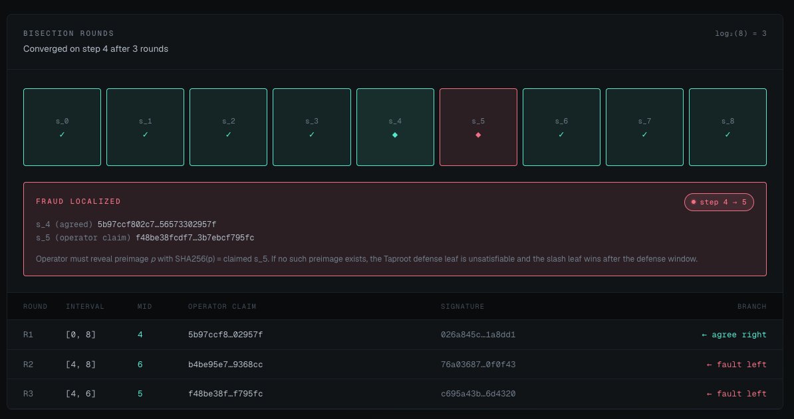This screenshot has width=794, height=419.
Task: Select the s_4 agreed state box
Action: [395, 127]
